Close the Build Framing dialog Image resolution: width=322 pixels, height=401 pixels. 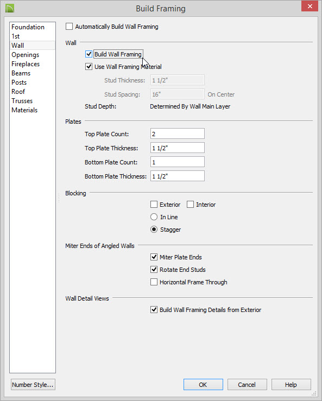point(310,6)
